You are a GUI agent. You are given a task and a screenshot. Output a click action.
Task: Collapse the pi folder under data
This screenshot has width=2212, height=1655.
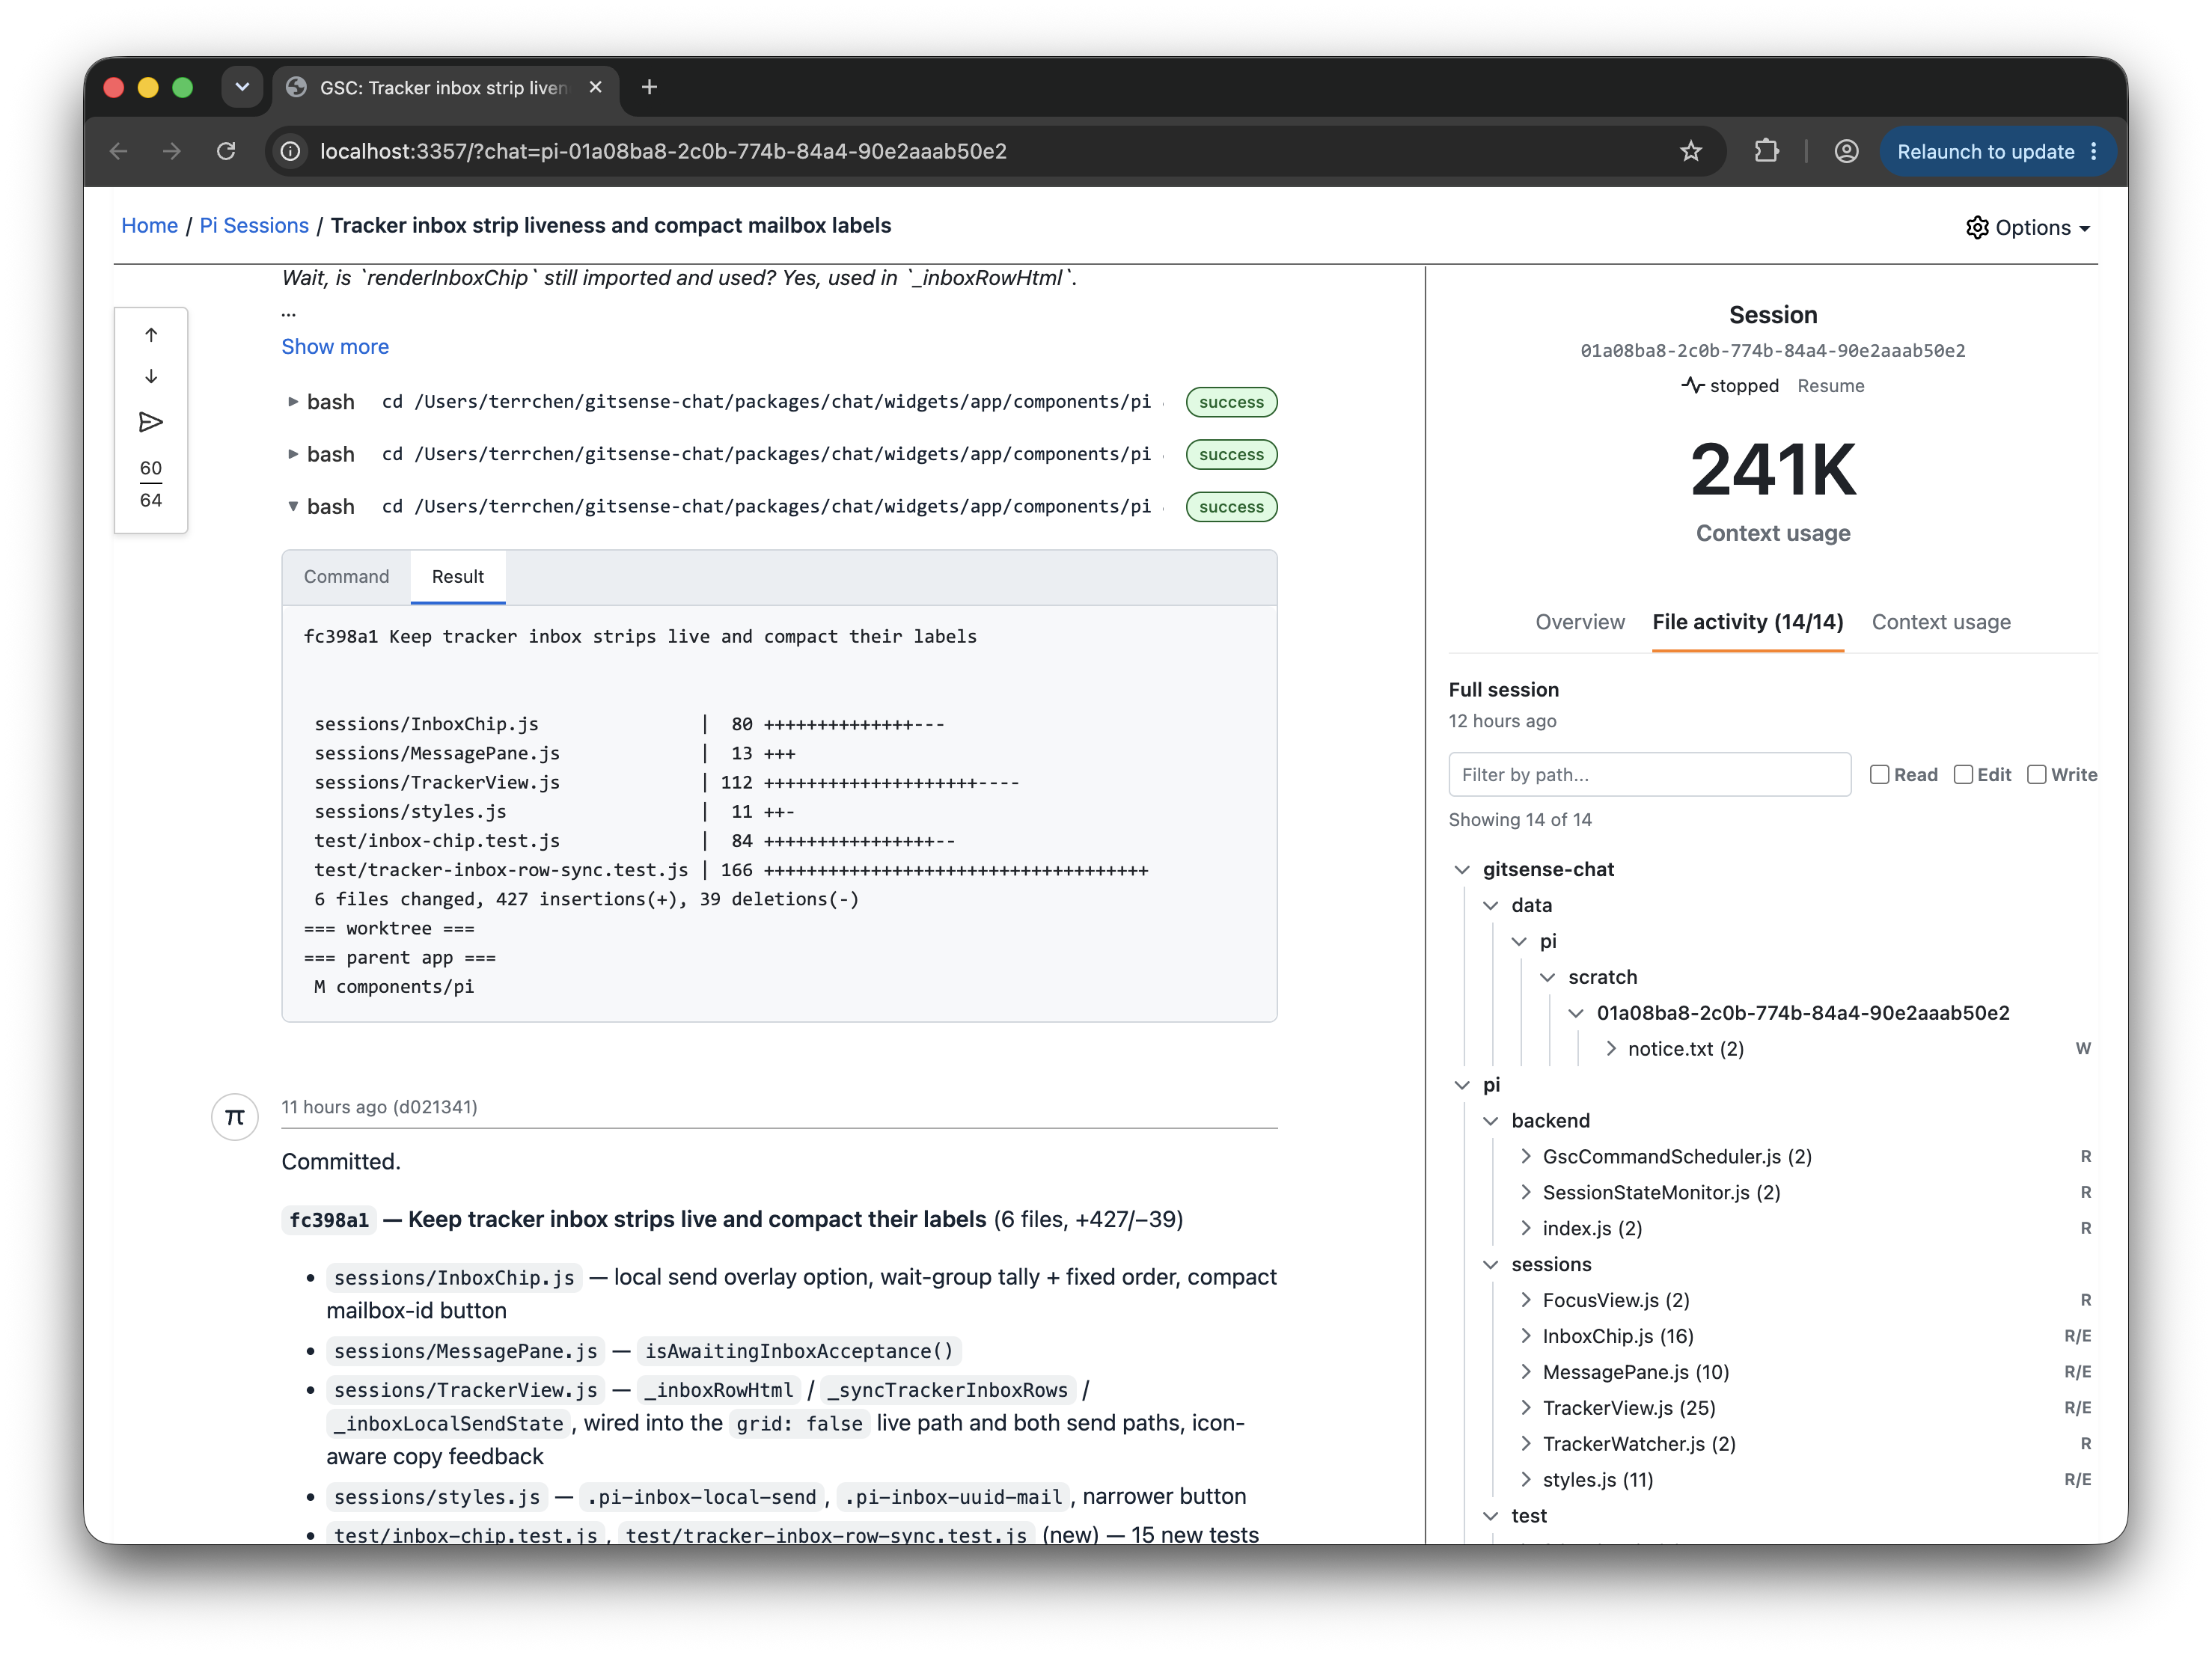[1519, 941]
